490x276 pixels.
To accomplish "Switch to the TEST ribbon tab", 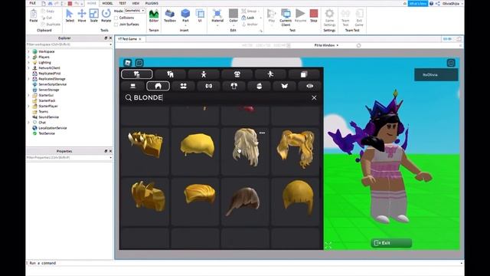I will [x=122, y=3].
